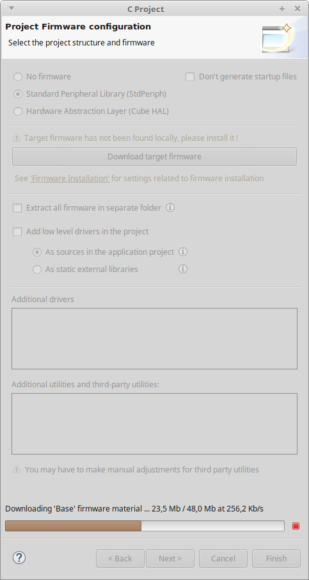Screen dimensions: 309x580
Task: Click inside the Additional drivers list box
Action: coord(155,339)
